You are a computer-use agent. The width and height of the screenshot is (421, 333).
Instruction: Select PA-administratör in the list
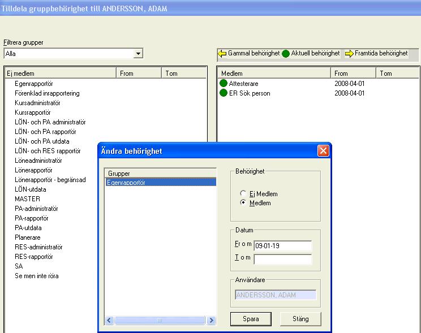point(37,209)
